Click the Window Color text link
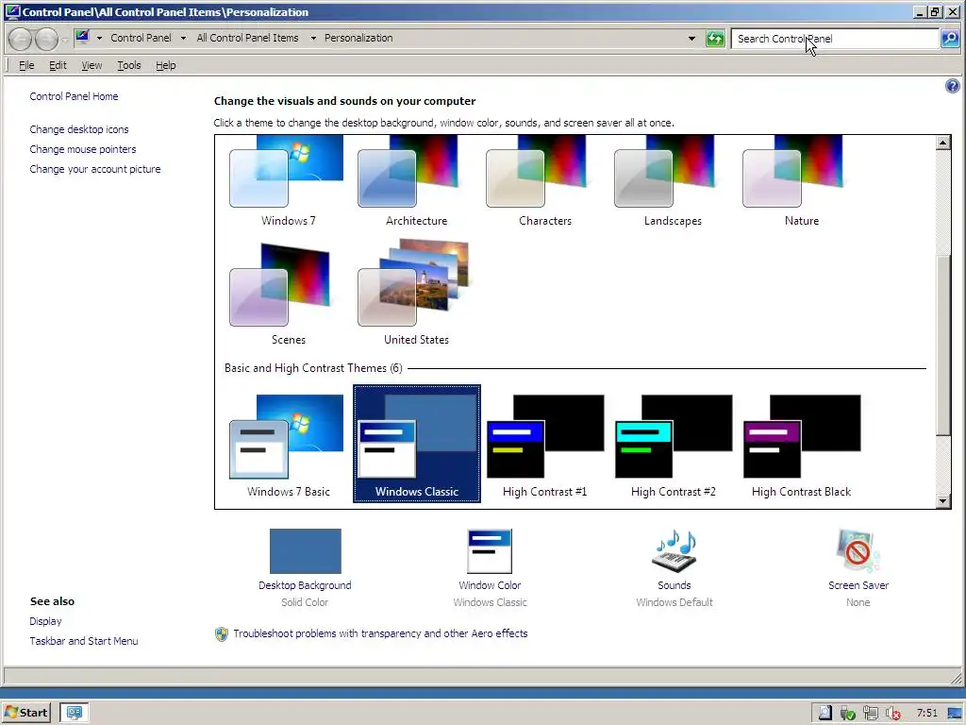This screenshot has height=725, width=966. tap(490, 585)
